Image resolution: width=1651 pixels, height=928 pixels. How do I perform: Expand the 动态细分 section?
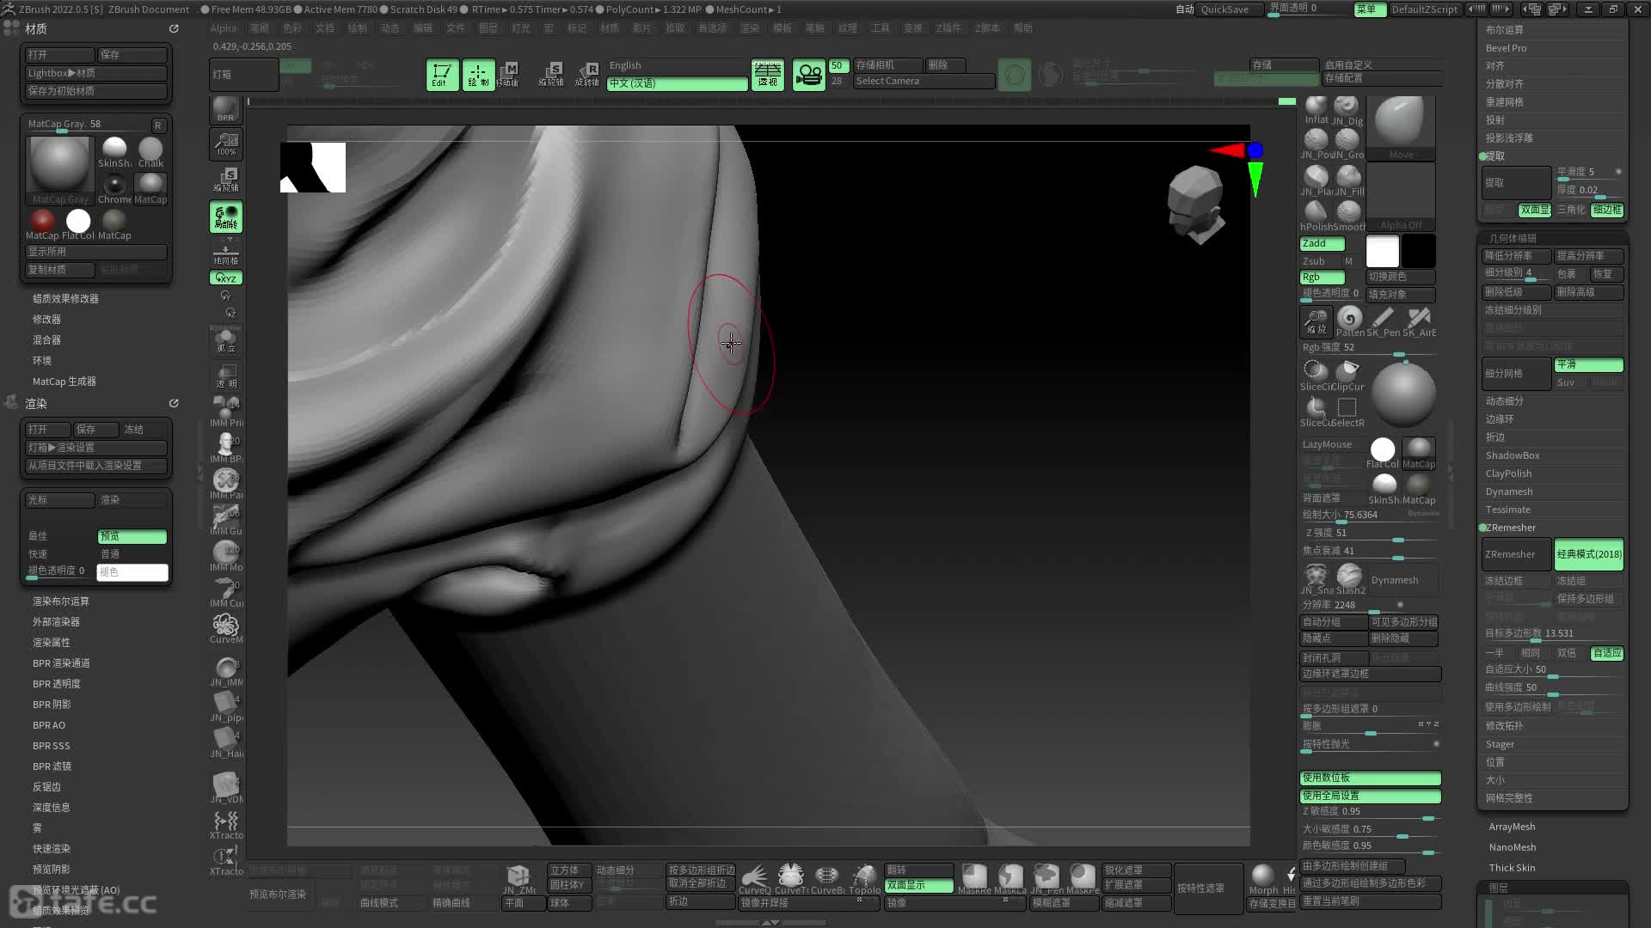1505,401
